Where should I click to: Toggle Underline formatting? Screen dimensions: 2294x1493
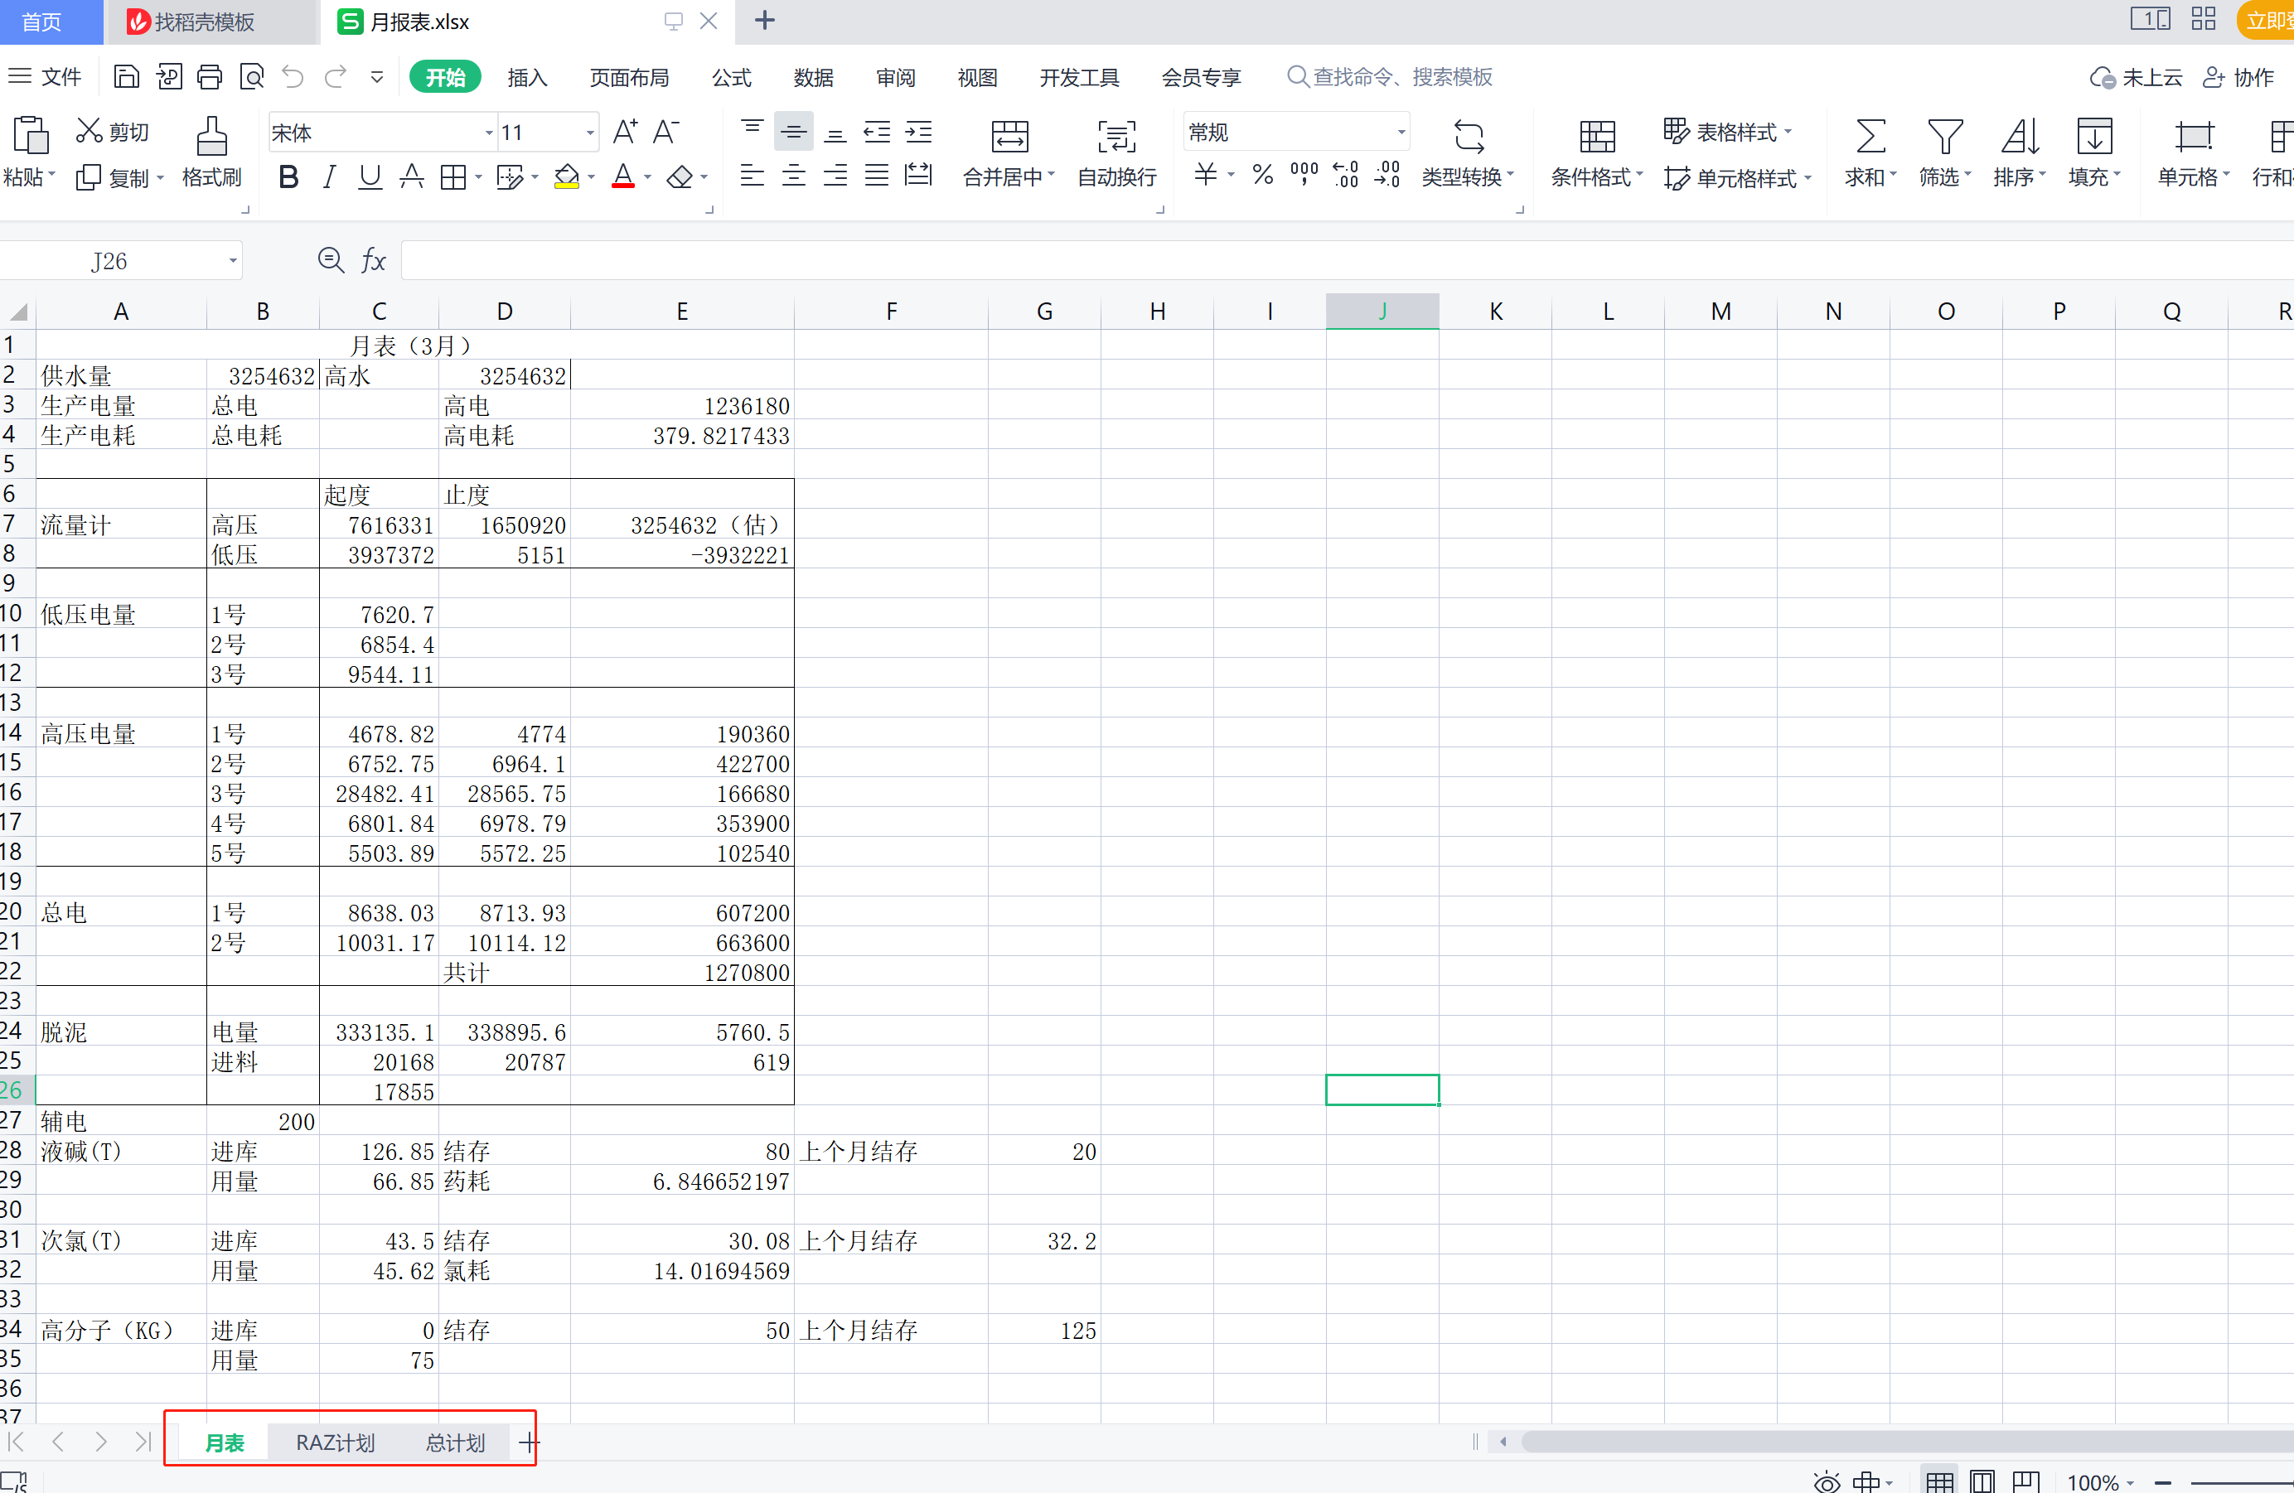(x=369, y=177)
